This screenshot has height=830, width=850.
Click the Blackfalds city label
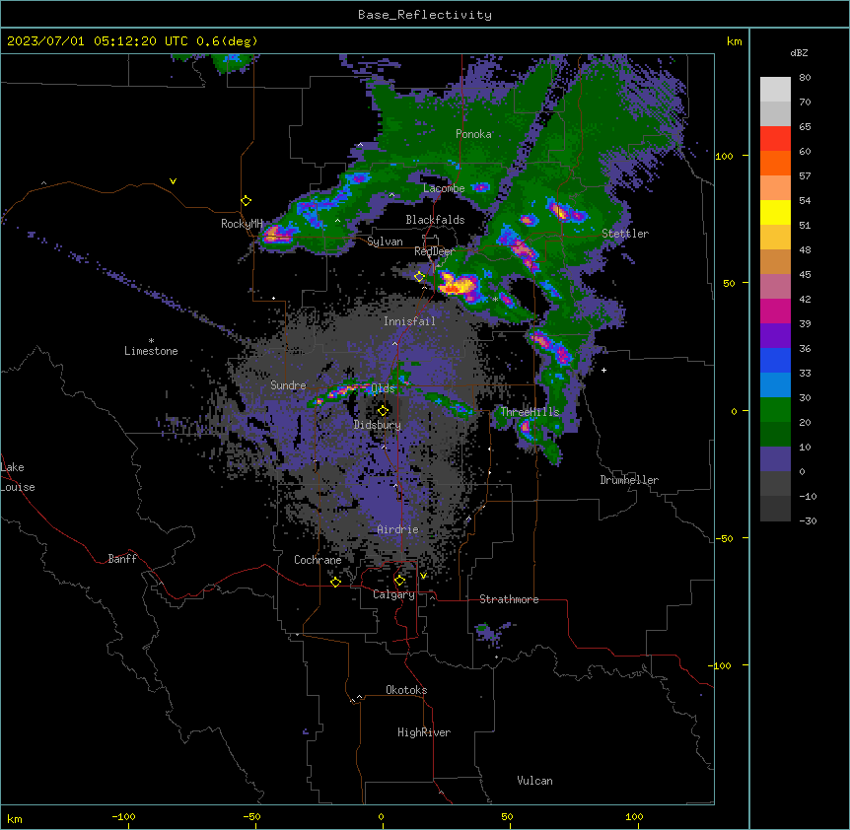[x=435, y=220]
